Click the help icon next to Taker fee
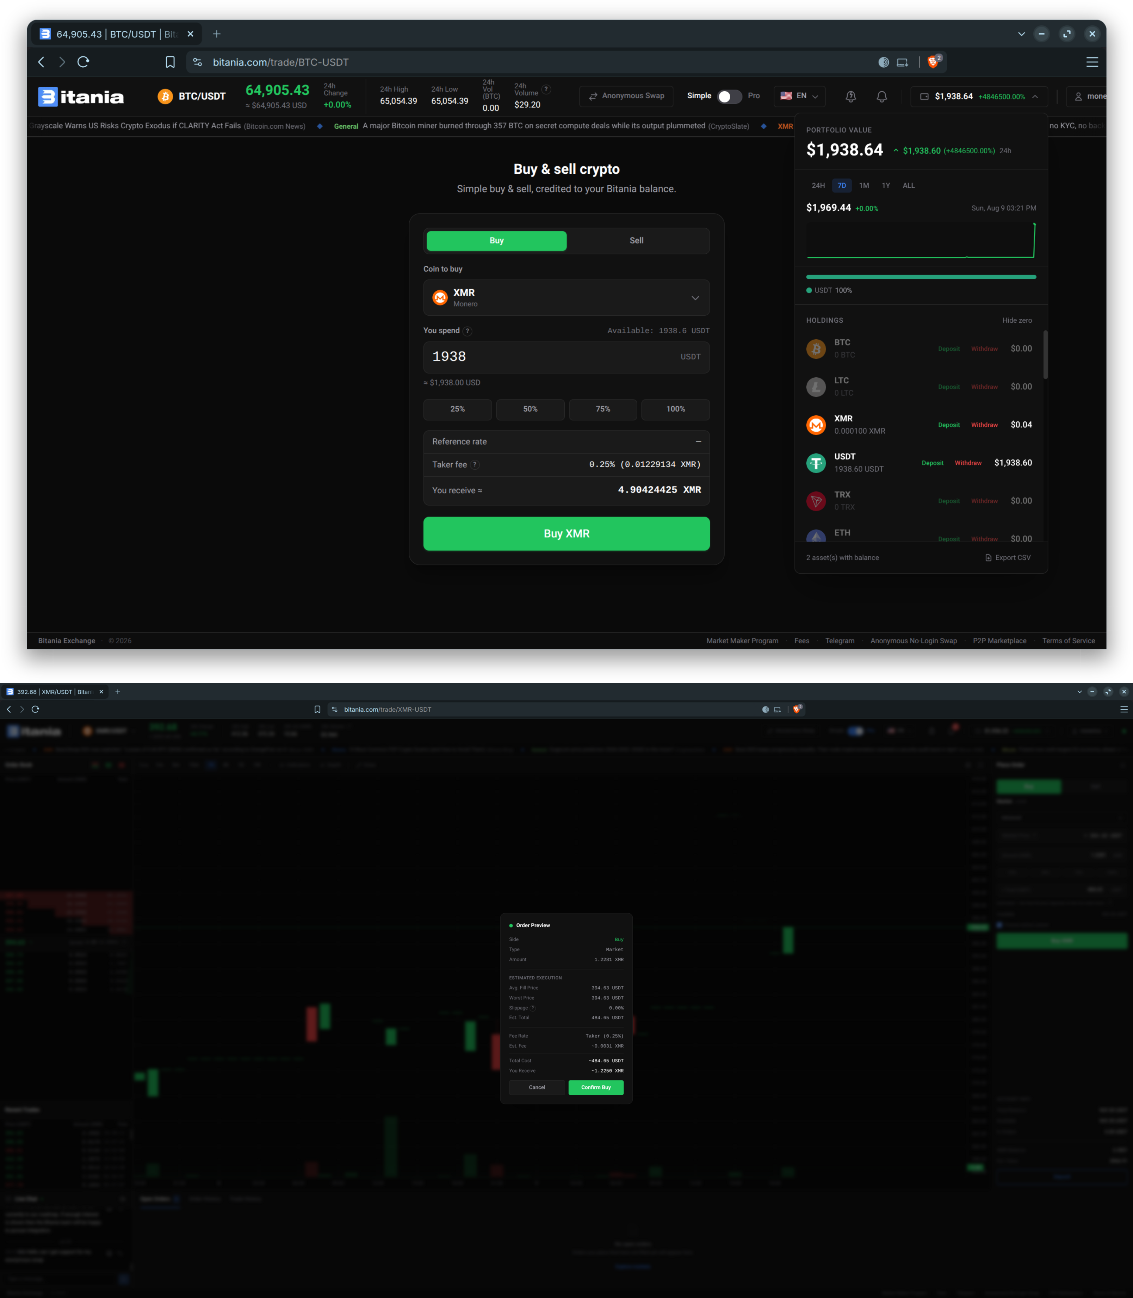Screen dimensions: 1133x1298 coord(475,465)
